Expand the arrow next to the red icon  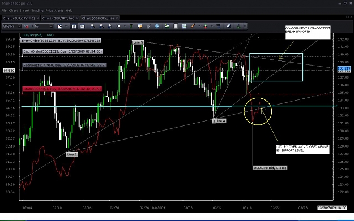click(x=32, y=27)
